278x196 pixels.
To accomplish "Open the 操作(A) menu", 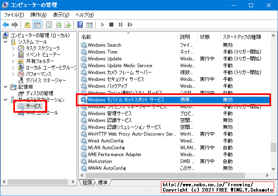I will coord(38,15).
